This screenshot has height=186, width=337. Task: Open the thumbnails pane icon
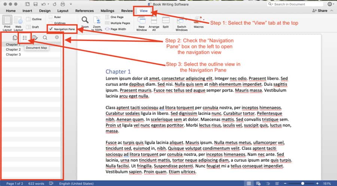(x=15, y=38)
